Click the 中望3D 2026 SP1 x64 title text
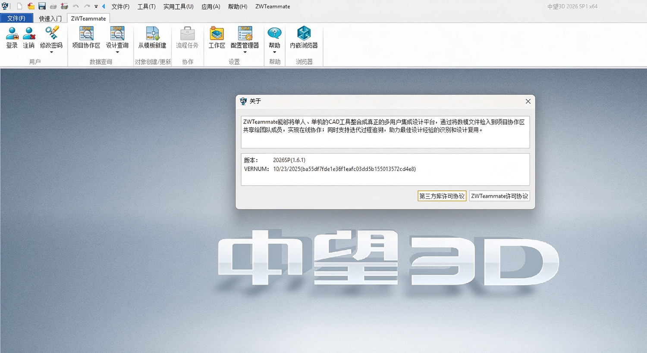647x353 pixels. coord(572,6)
